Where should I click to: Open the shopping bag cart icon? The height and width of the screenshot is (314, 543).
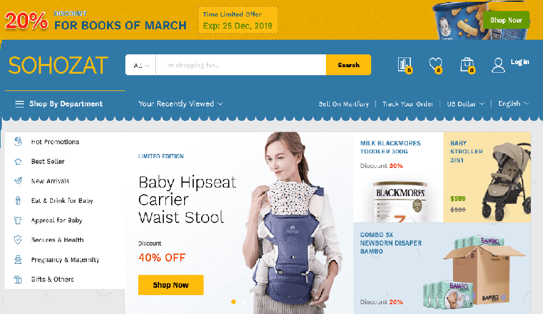[467, 65]
